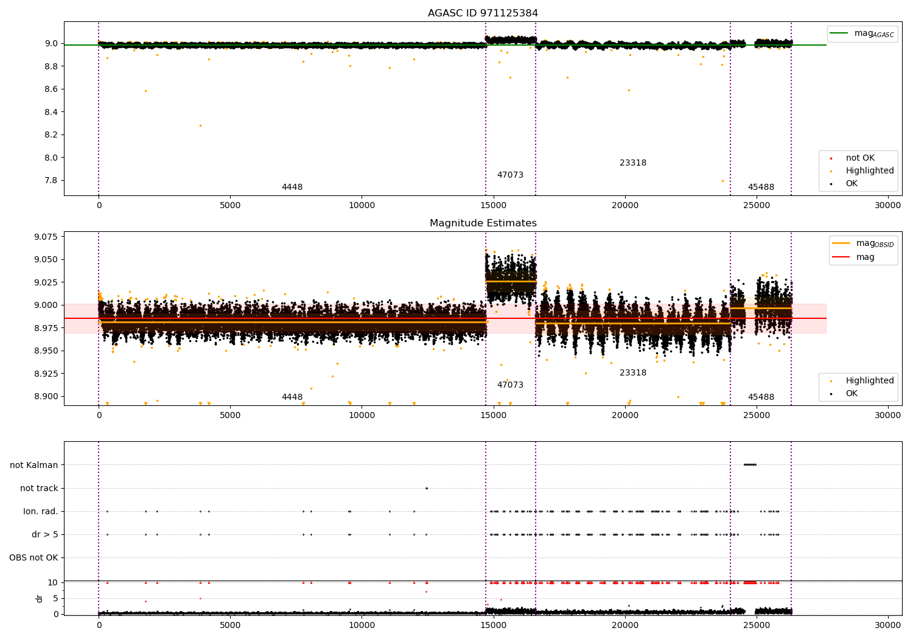The height and width of the screenshot is (639, 913).
Task: Click obsid label '23318' in the top plot
Action: point(633,163)
